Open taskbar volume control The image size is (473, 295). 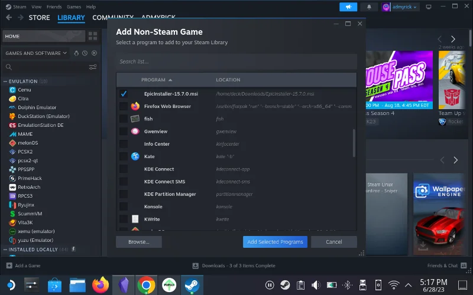[x=316, y=285]
